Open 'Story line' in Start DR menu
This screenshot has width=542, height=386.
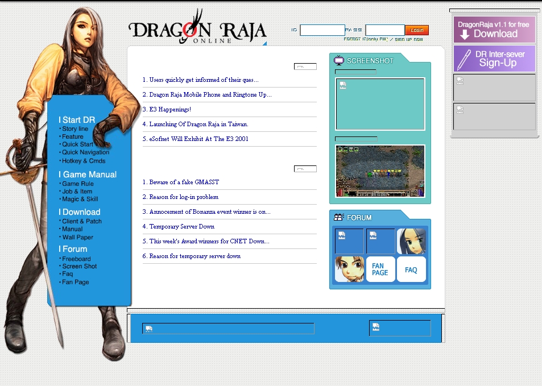click(75, 129)
